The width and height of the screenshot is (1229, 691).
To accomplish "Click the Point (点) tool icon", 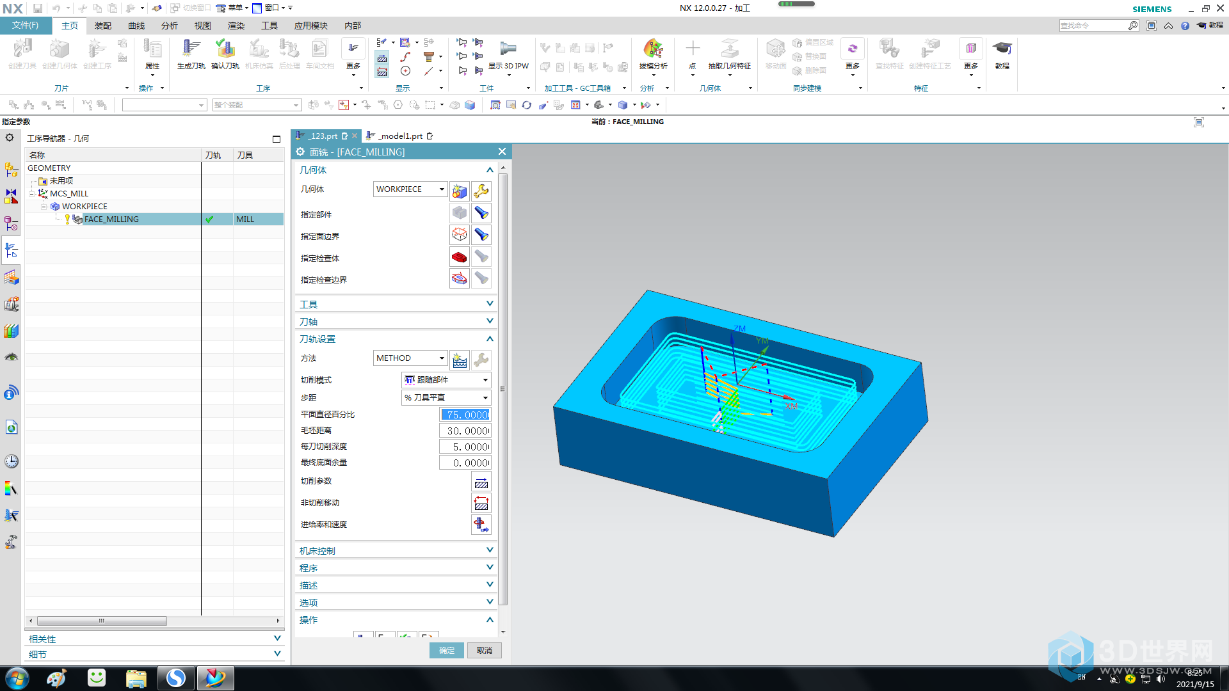I will tap(693, 49).
